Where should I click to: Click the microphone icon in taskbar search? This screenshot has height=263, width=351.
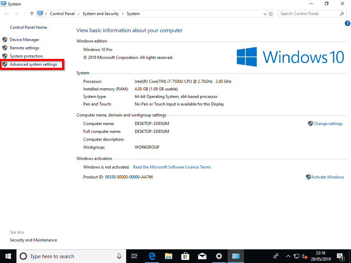[x=119, y=256]
